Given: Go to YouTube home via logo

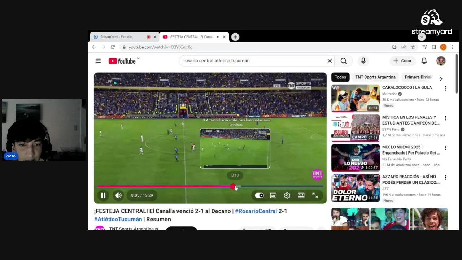Looking at the screenshot, I should pyautogui.click(x=122, y=61).
